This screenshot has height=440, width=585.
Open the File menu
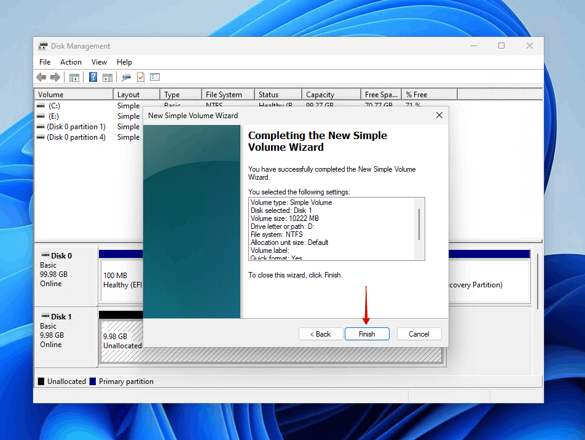pyautogui.click(x=45, y=62)
